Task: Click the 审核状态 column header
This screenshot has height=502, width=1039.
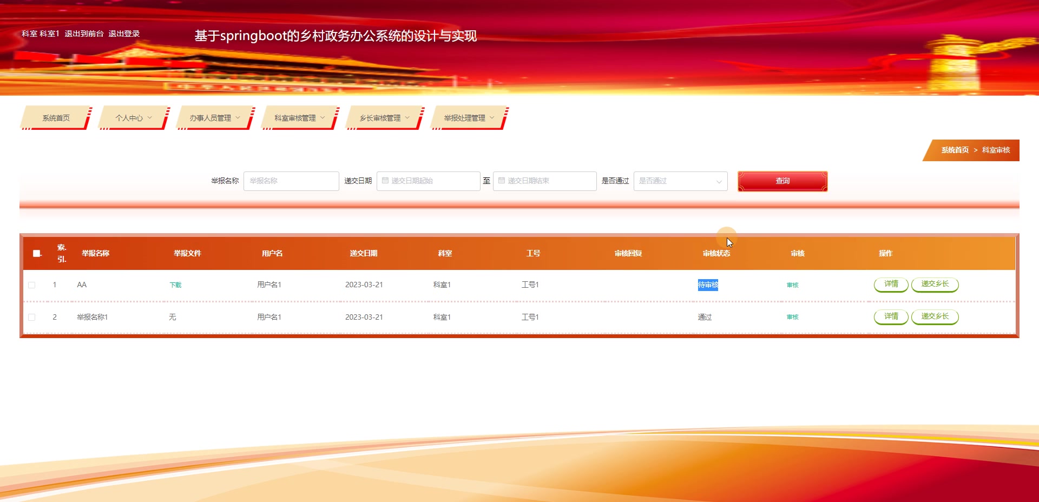Action: coord(716,253)
